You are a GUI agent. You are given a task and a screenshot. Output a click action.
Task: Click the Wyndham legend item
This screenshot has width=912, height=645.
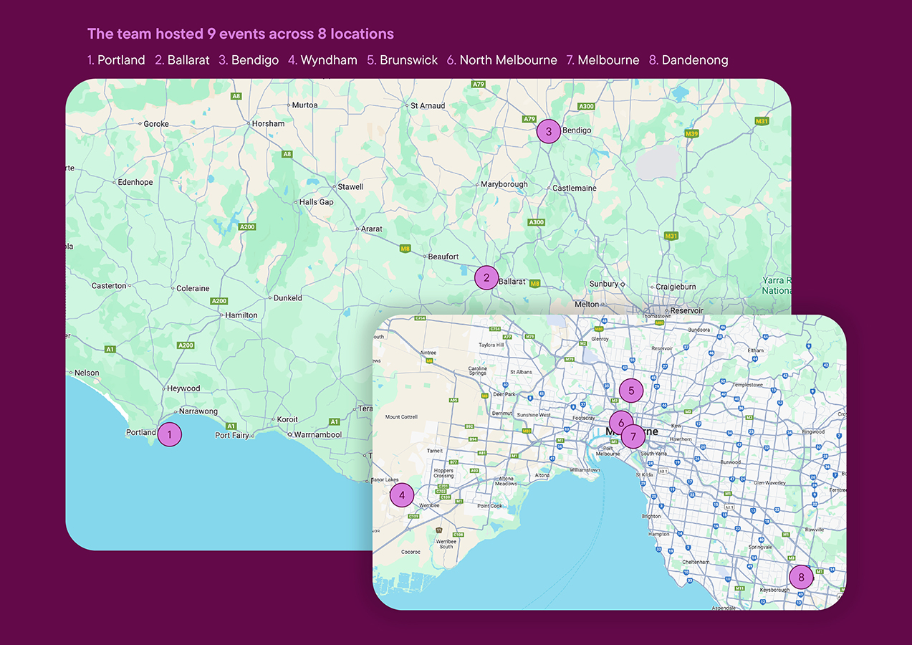tap(322, 60)
